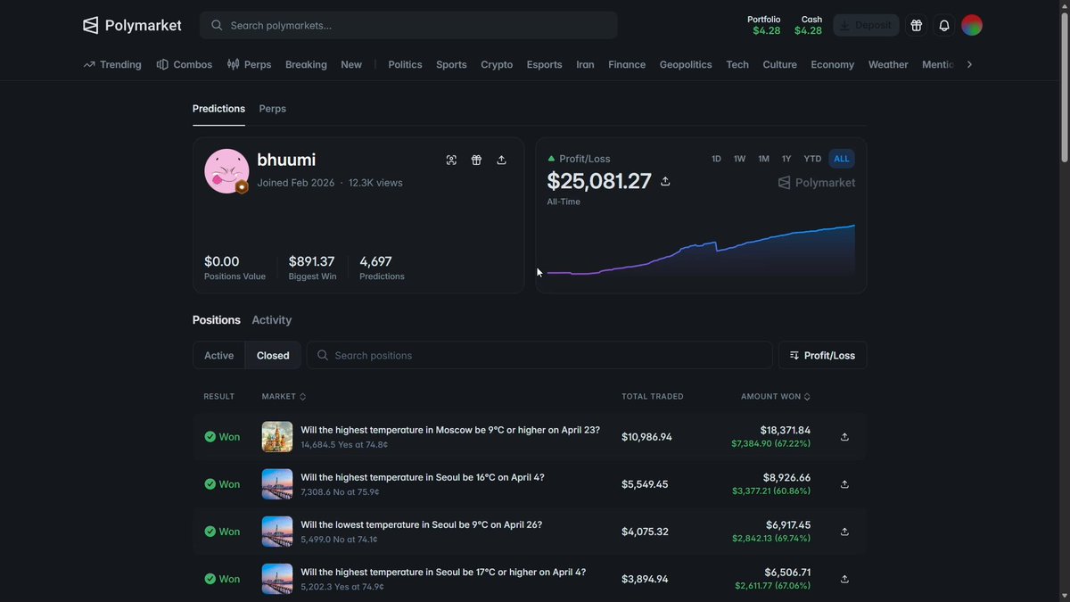This screenshot has width=1070, height=602.
Task: Open the Trending category
Action: (x=112, y=64)
